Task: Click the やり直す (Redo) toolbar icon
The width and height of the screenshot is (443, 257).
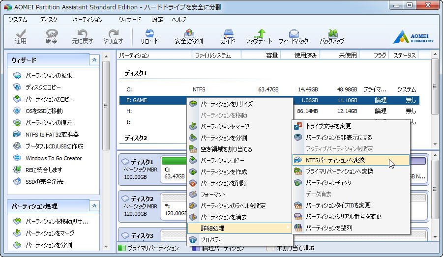Action: (x=113, y=37)
